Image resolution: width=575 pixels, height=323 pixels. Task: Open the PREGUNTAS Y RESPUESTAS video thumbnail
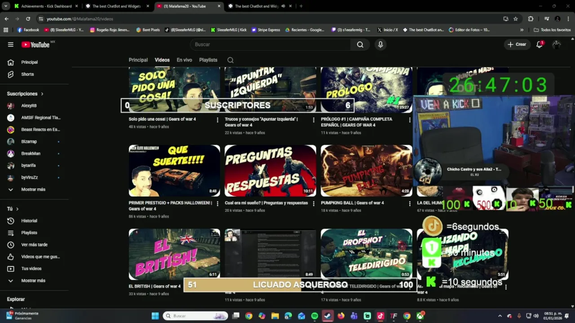270,170
